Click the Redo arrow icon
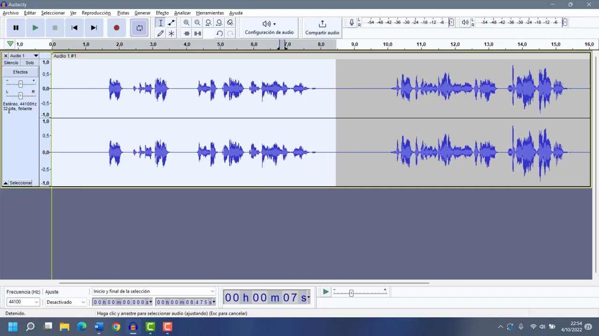Image resolution: width=599 pixels, height=336 pixels. [230, 34]
